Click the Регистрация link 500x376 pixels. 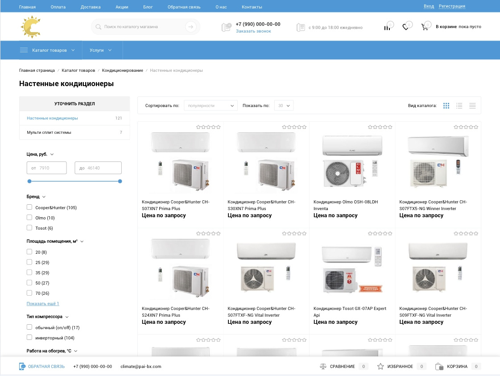coord(452,6)
